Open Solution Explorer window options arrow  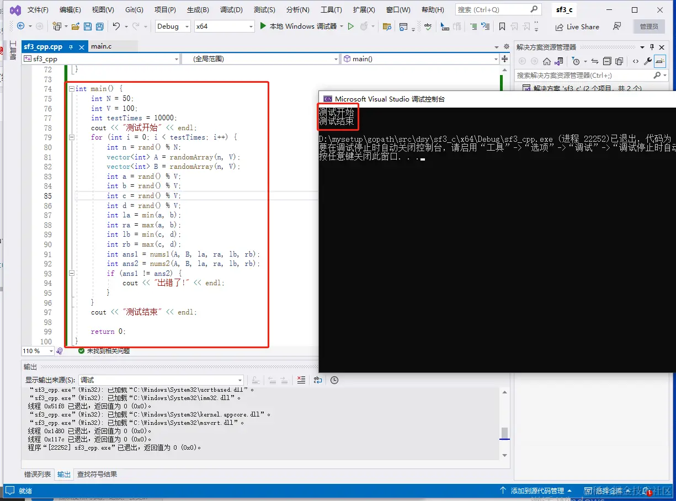click(642, 47)
